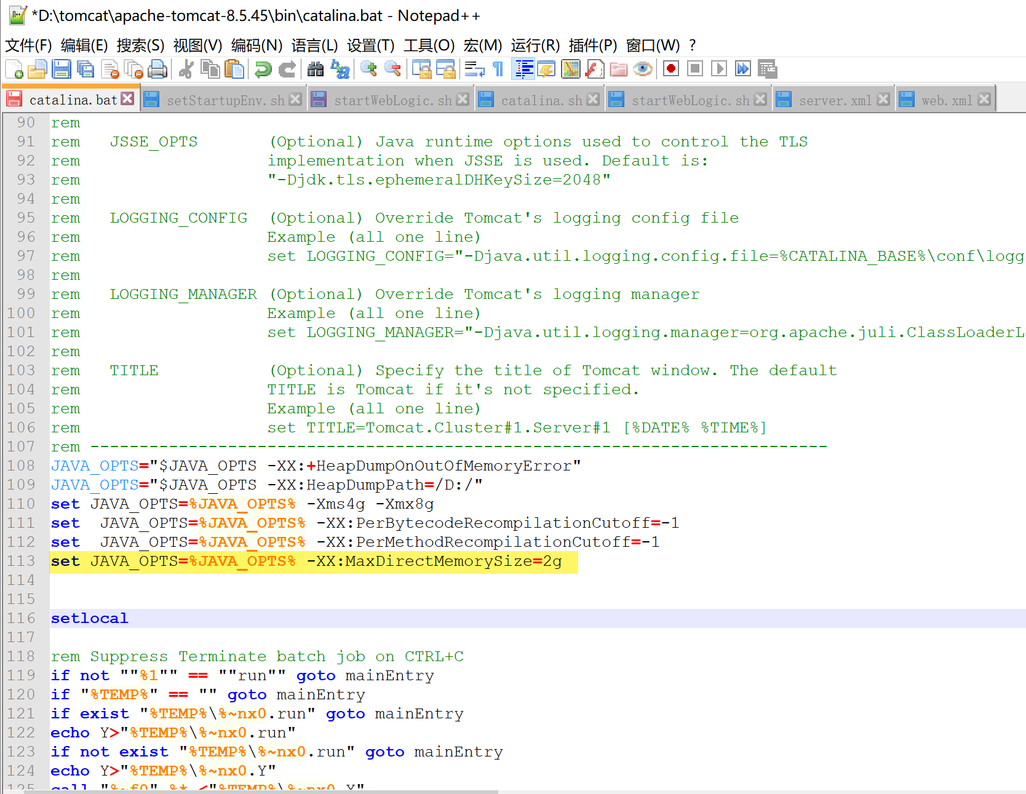This screenshot has width=1026, height=794.
Task: Open the 视图(V) menu
Action: tap(197, 46)
